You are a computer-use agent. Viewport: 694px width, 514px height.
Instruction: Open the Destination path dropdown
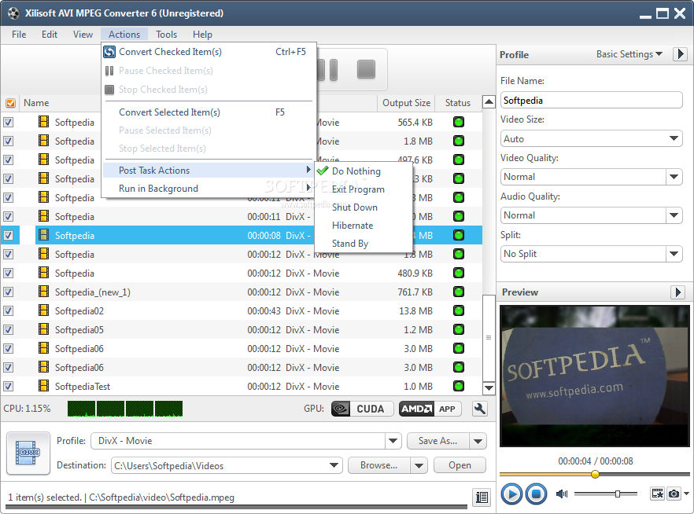pyautogui.click(x=334, y=465)
